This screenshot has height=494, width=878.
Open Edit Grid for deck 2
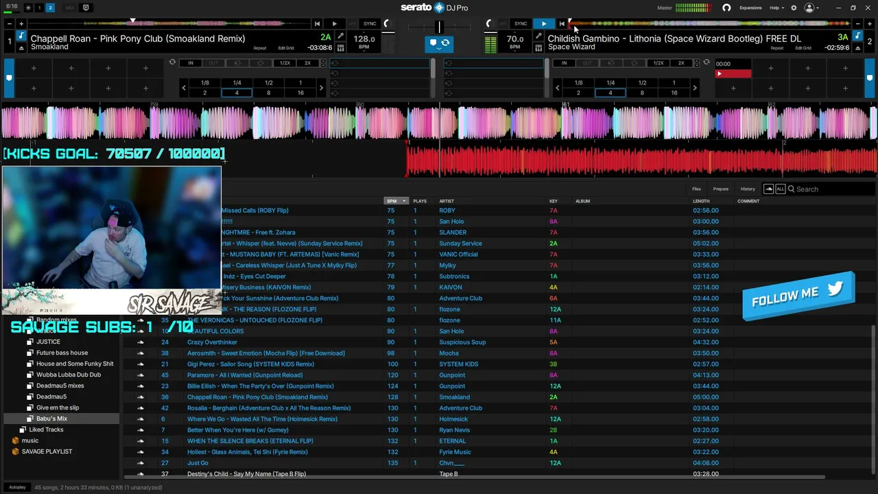[x=803, y=48]
